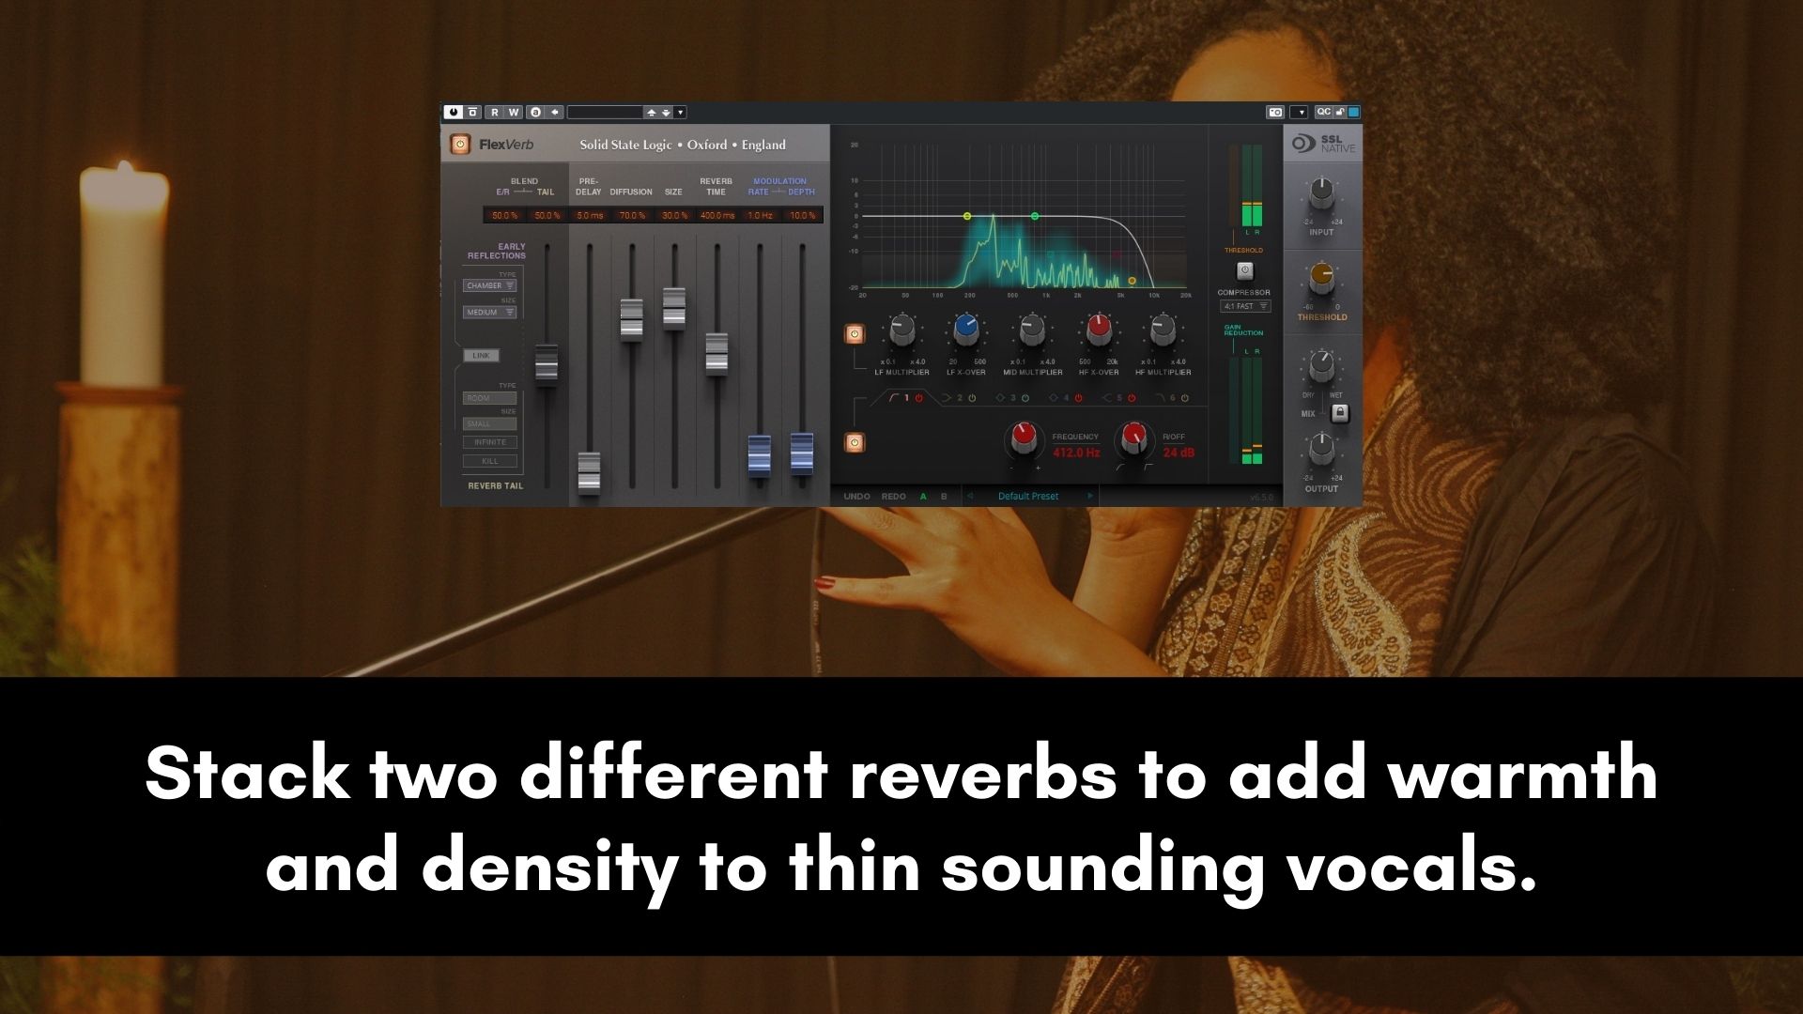Image resolution: width=1803 pixels, height=1014 pixels.
Task: Load previous preset with up arrow
Action: tap(651, 113)
